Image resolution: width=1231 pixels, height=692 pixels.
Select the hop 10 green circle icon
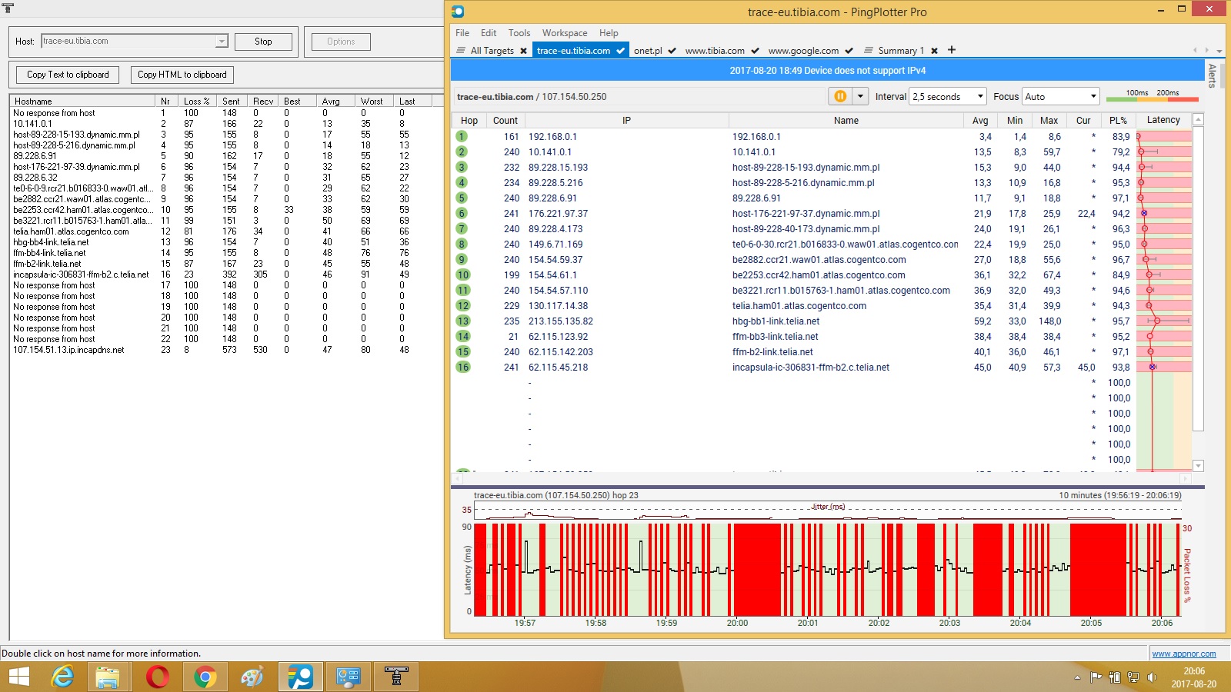(462, 274)
